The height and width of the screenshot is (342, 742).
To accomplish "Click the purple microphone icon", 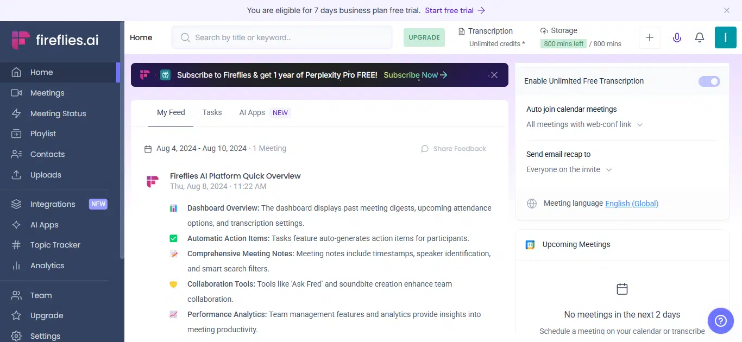I will coord(677,37).
